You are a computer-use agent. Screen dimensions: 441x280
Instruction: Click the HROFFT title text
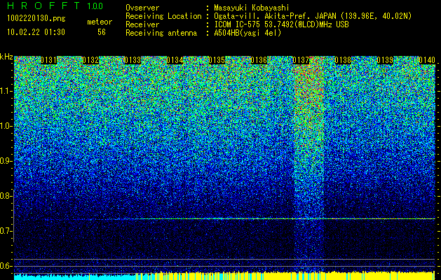click(x=43, y=6)
